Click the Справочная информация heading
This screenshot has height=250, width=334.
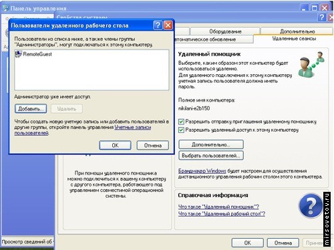pos(213,195)
